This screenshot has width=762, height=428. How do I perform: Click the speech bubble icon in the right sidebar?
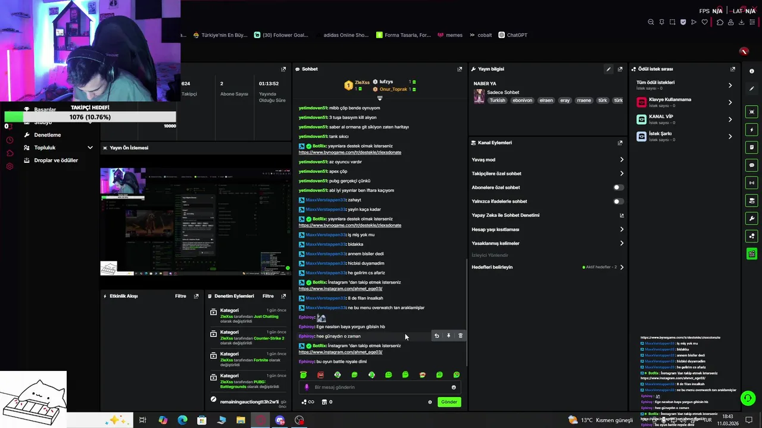pyautogui.click(x=752, y=165)
